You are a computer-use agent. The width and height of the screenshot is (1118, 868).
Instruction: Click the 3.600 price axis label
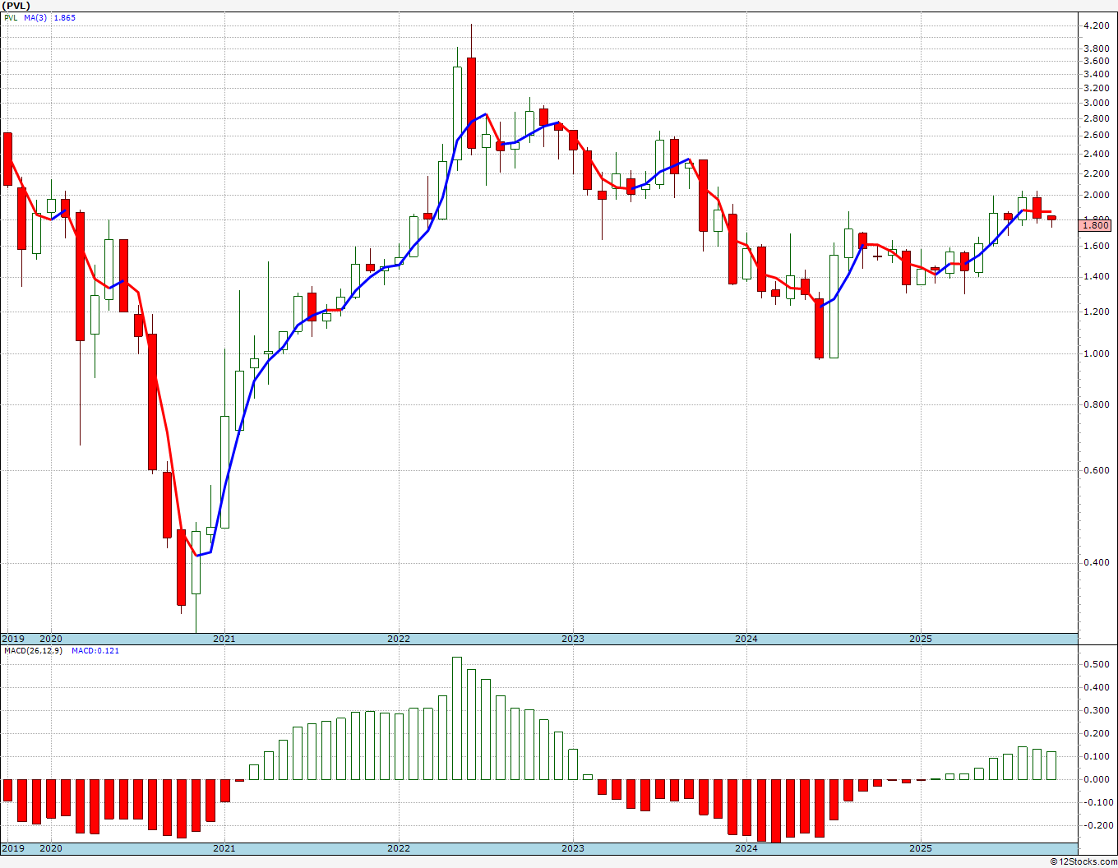coord(1097,62)
